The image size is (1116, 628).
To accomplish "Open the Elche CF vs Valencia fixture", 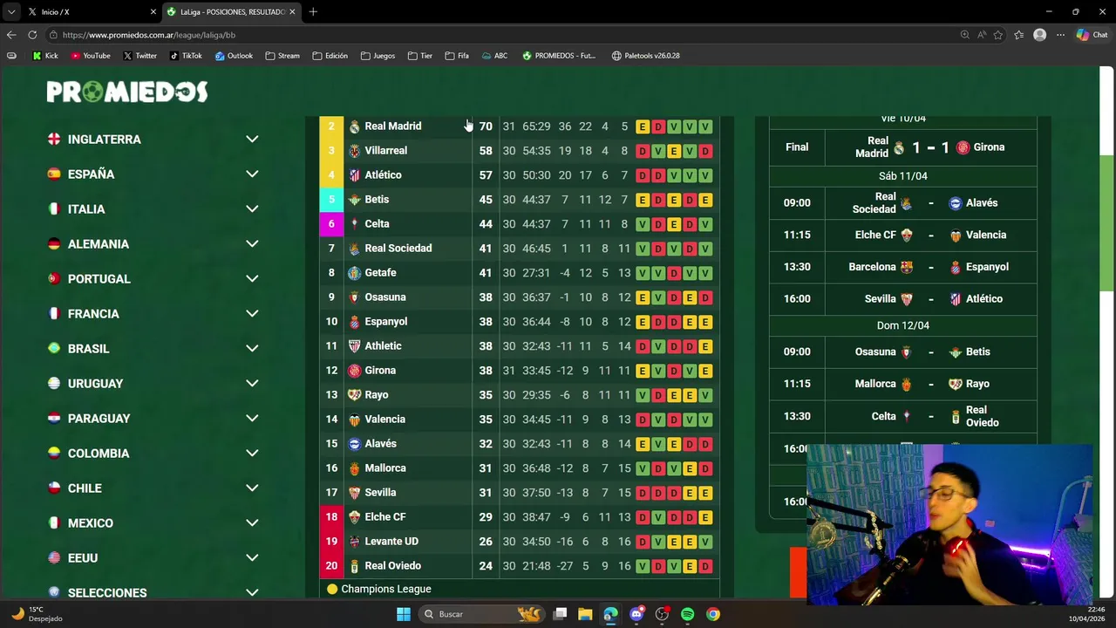I will (x=902, y=235).
